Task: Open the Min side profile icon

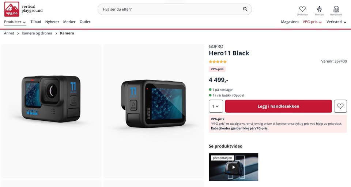Action: pyautogui.click(x=319, y=11)
